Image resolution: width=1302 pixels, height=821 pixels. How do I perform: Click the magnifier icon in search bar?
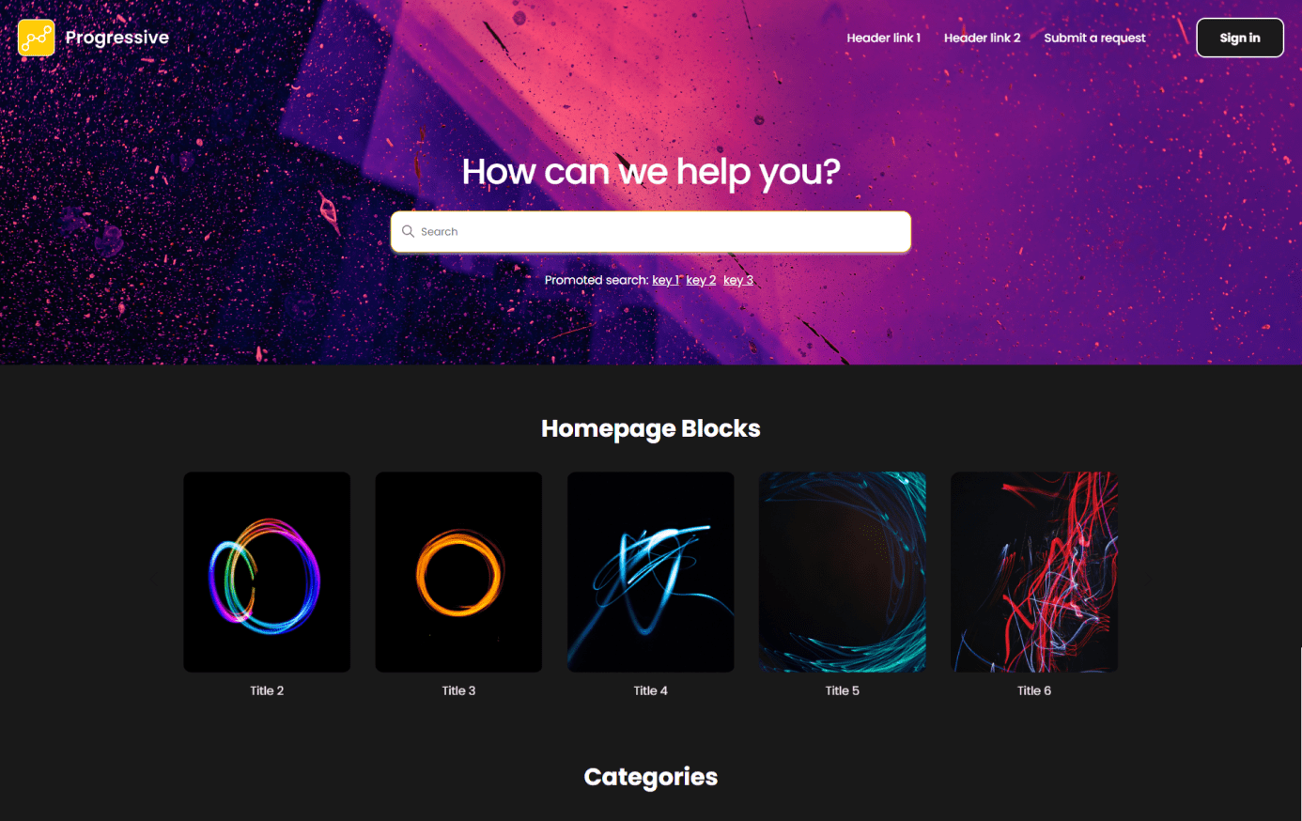408,231
